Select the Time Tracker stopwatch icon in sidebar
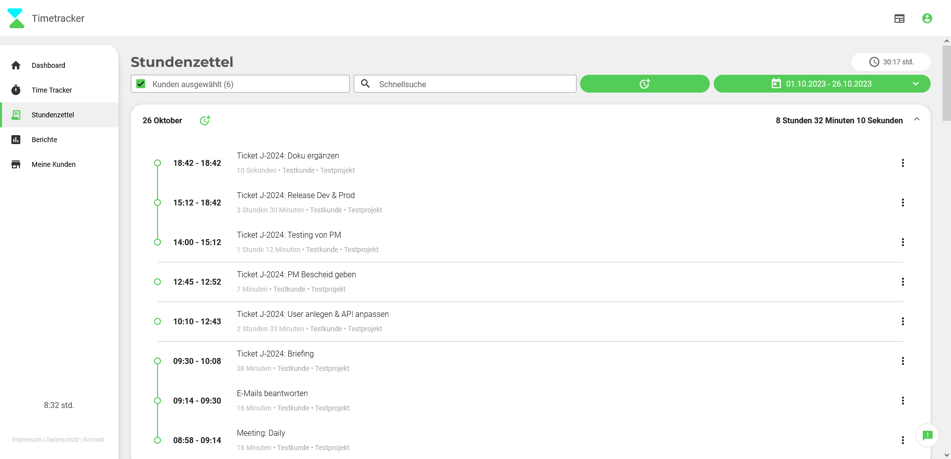 16,90
